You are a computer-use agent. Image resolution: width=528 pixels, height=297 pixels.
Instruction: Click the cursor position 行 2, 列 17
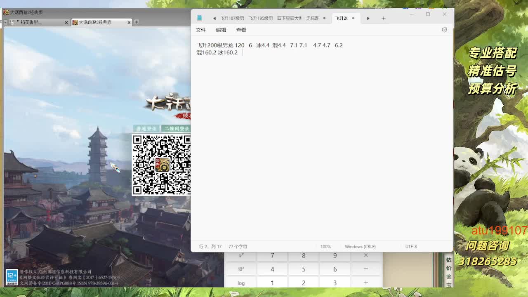coord(210,246)
